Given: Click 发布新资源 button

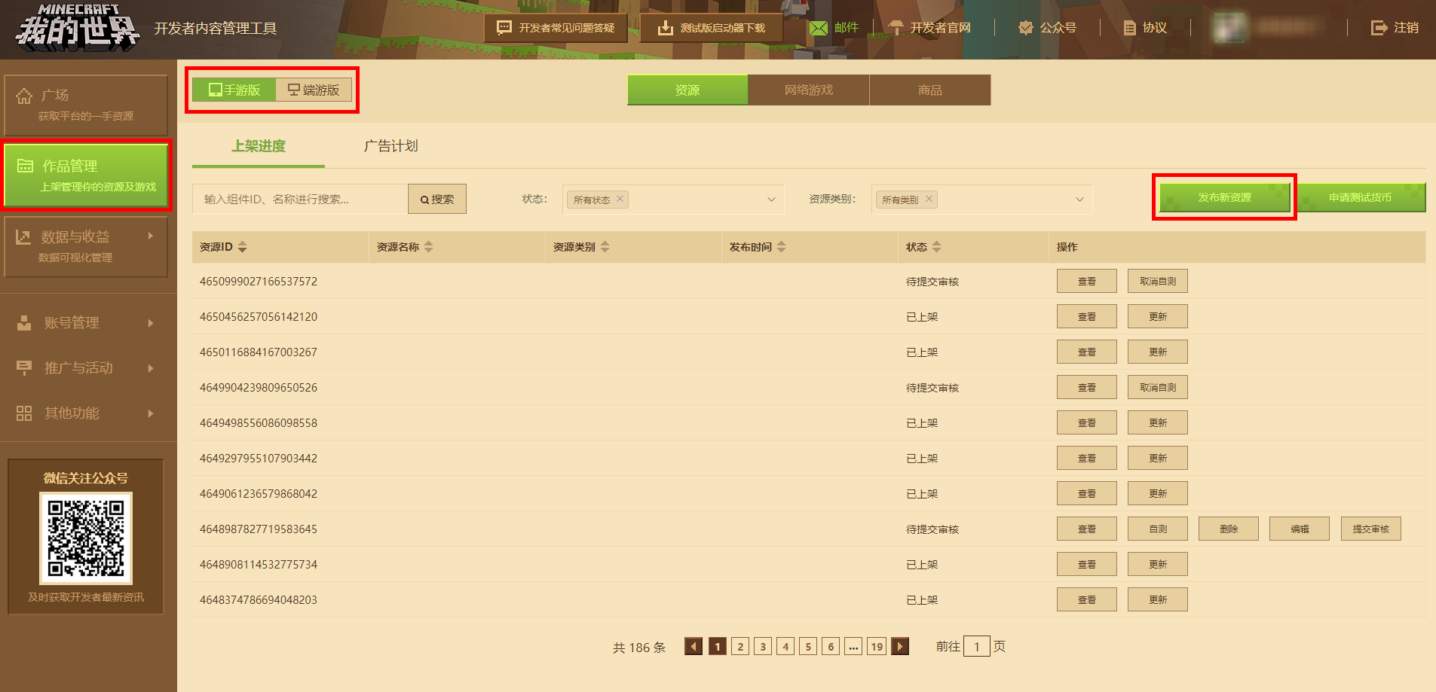Looking at the screenshot, I should 1224,197.
